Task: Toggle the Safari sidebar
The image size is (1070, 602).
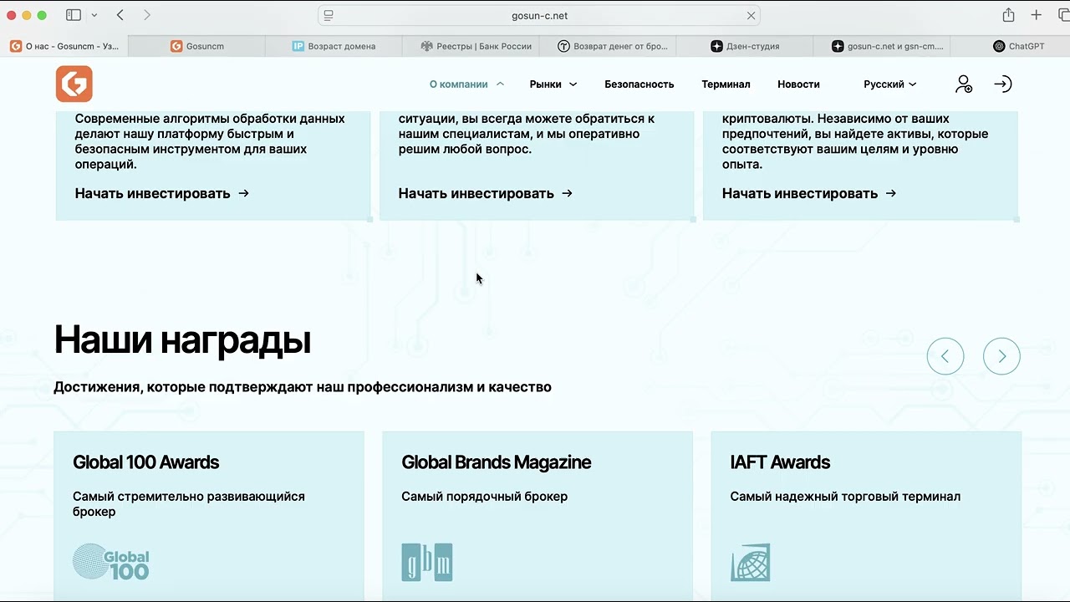Action: pyautogui.click(x=74, y=15)
